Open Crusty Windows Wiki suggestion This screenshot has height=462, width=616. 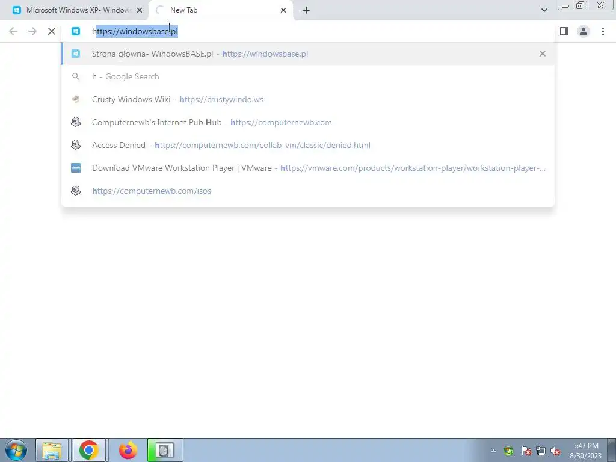(308, 99)
